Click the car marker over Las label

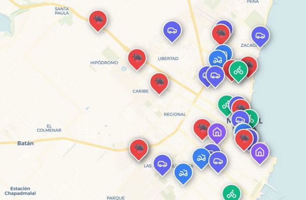162,165
